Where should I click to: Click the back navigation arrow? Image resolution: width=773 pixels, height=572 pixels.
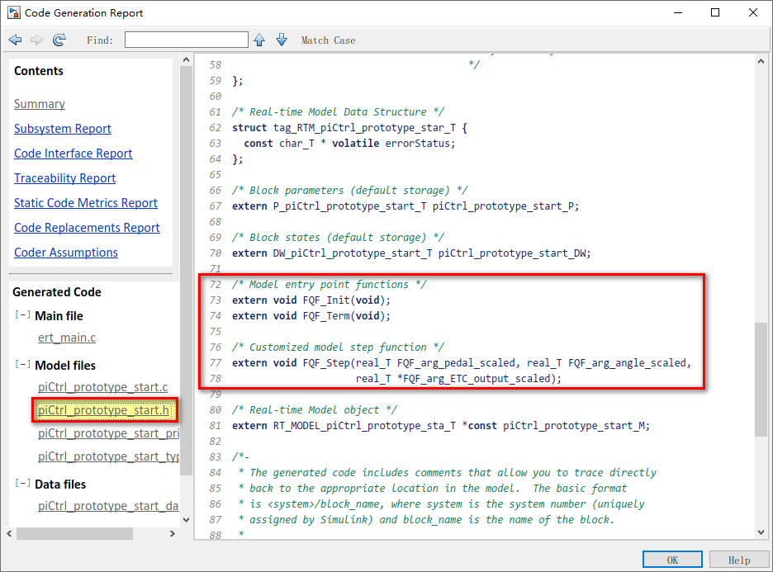pos(16,40)
